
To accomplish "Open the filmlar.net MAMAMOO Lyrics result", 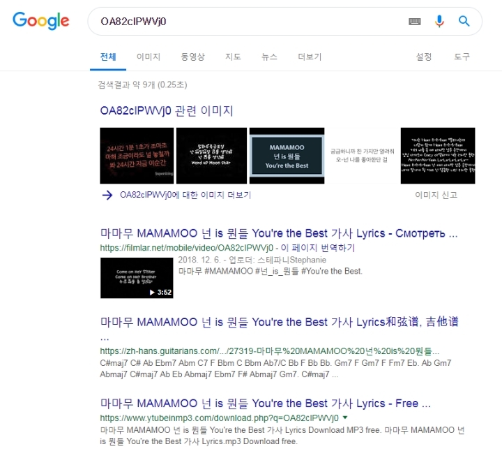I will tap(279, 233).
